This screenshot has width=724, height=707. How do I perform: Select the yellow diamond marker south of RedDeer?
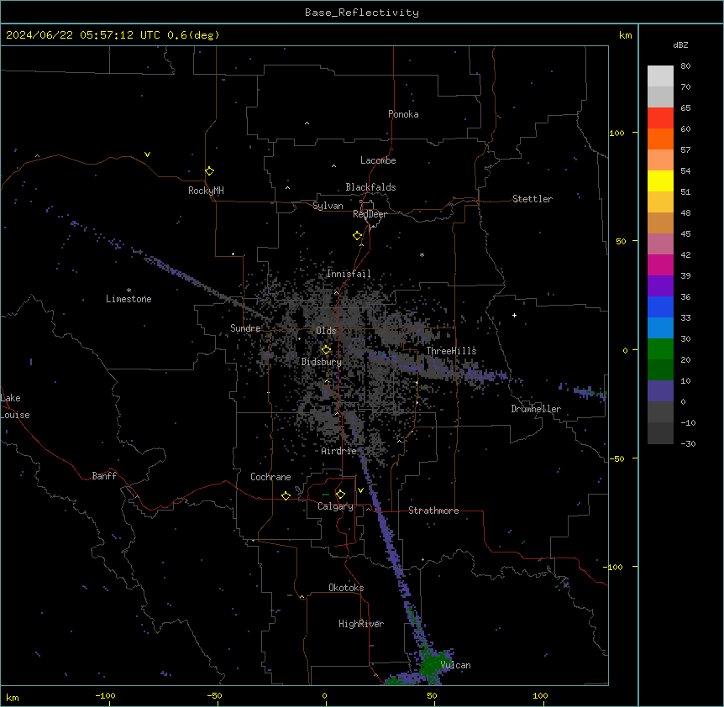[x=358, y=236]
